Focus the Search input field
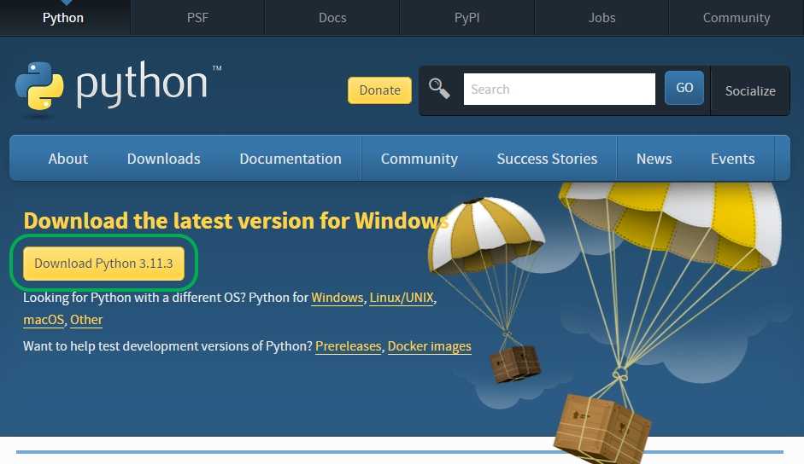804x464 pixels. [559, 89]
